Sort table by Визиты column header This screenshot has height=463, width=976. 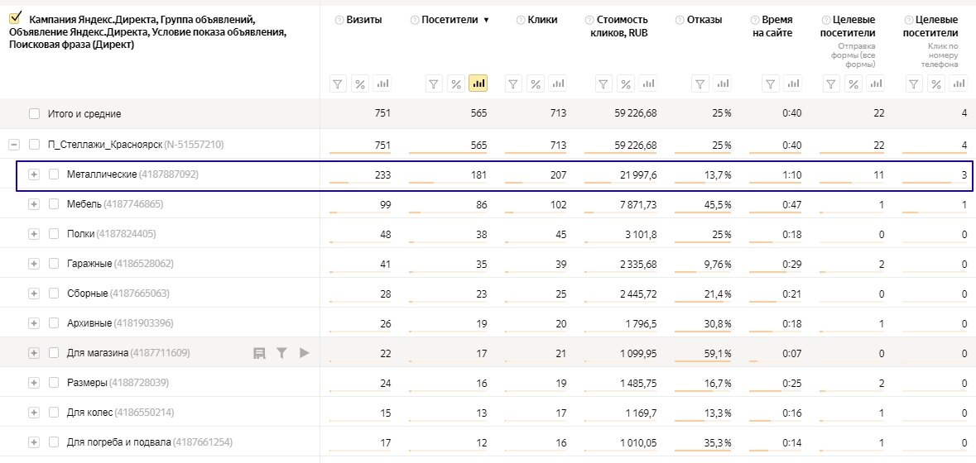[x=364, y=20]
